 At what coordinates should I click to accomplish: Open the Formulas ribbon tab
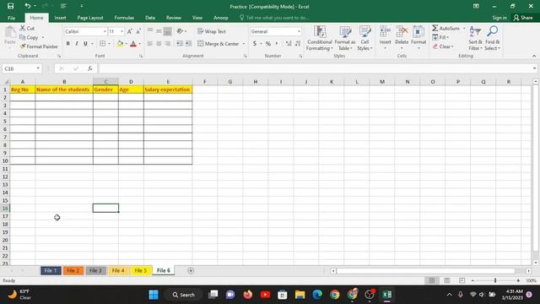point(124,18)
